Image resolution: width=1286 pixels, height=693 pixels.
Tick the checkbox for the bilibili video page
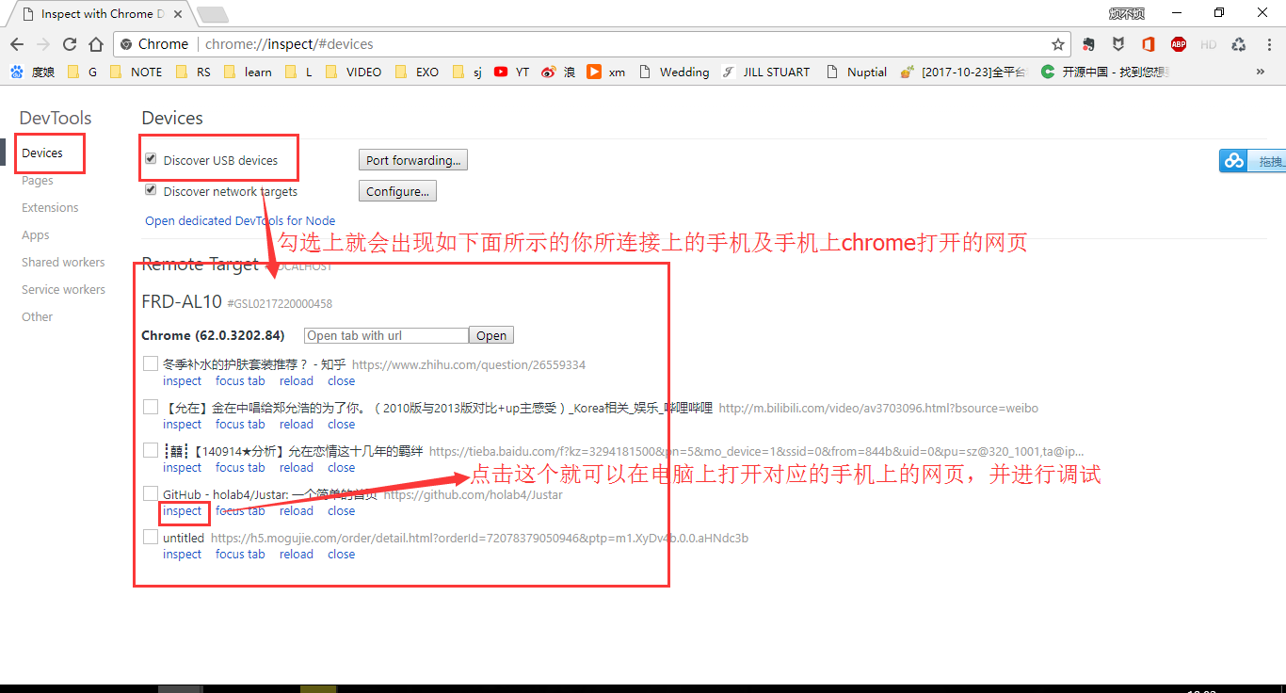coord(151,407)
